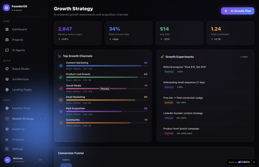
Task: Click the Content Marketing progress bar
Action: click(107, 66)
